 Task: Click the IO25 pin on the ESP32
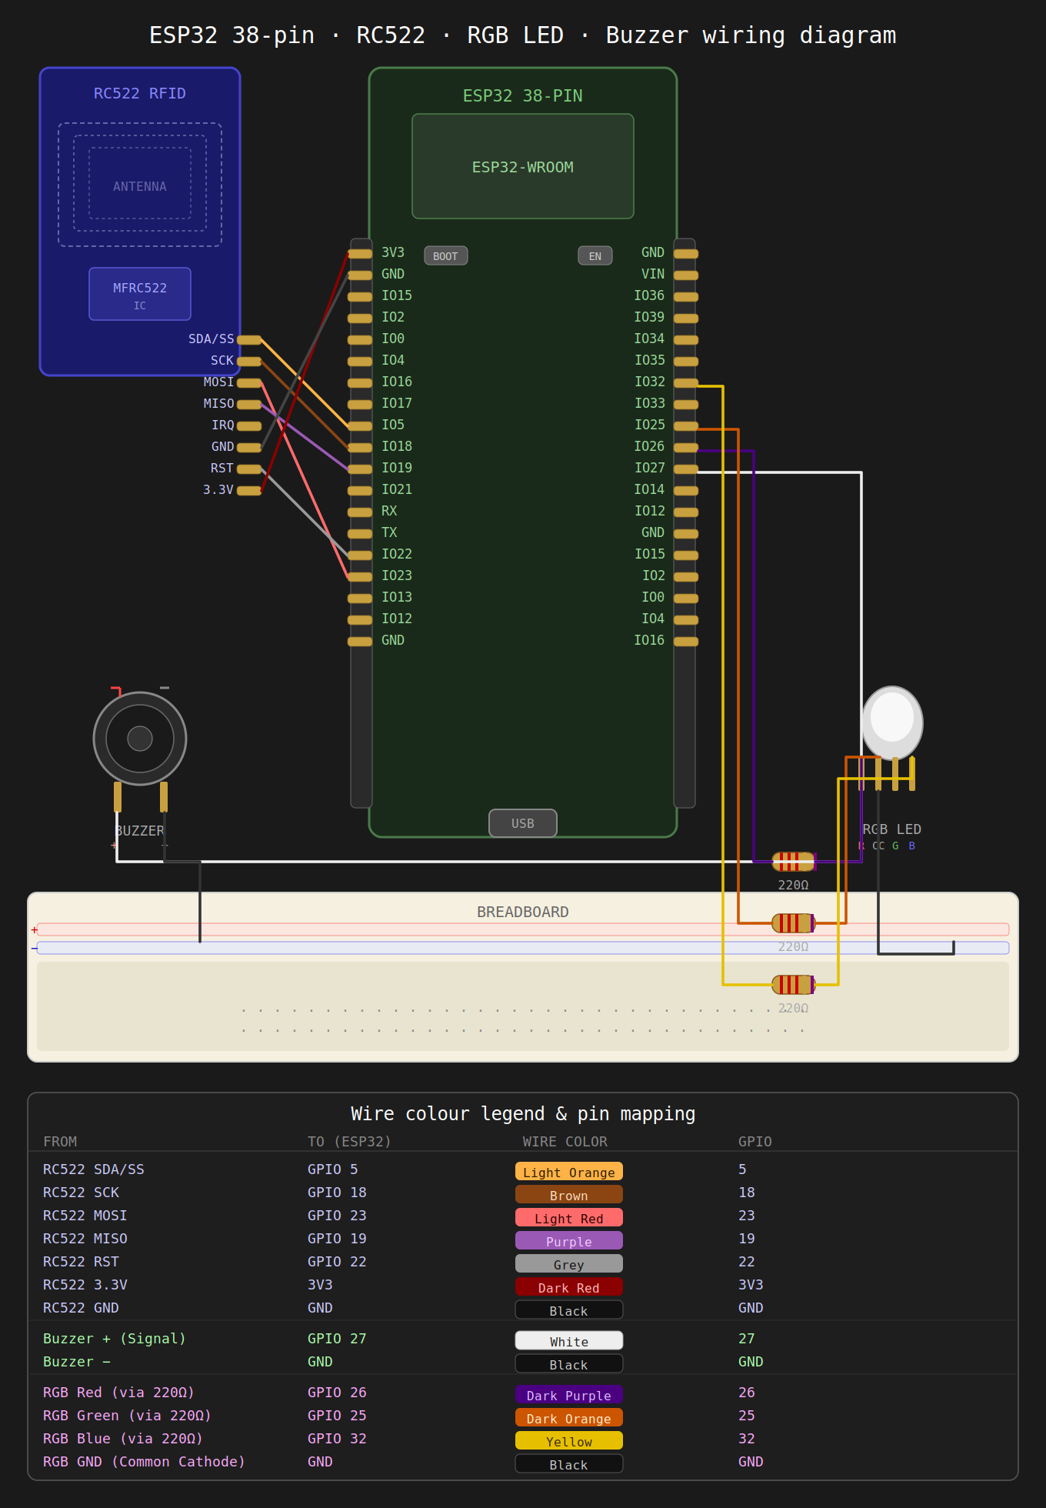[686, 426]
